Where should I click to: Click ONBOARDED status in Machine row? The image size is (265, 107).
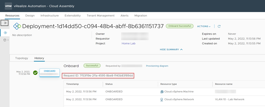point(114,92)
